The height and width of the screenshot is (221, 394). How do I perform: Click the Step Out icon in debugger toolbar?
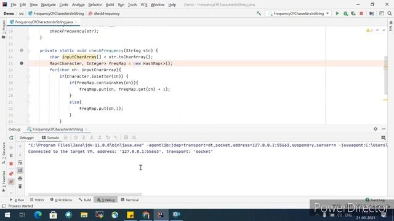[100, 138]
